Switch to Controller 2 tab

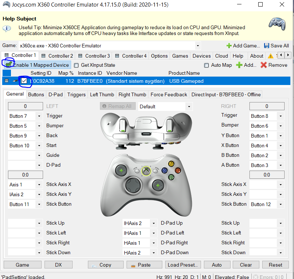[57, 56]
